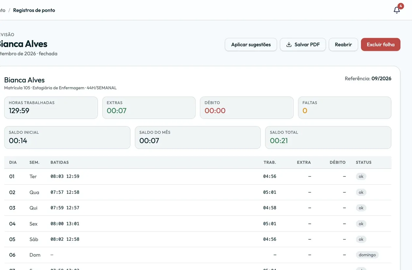Click the Dom weekday cell
The width and height of the screenshot is (412, 270).
click(x=35, y=255)
